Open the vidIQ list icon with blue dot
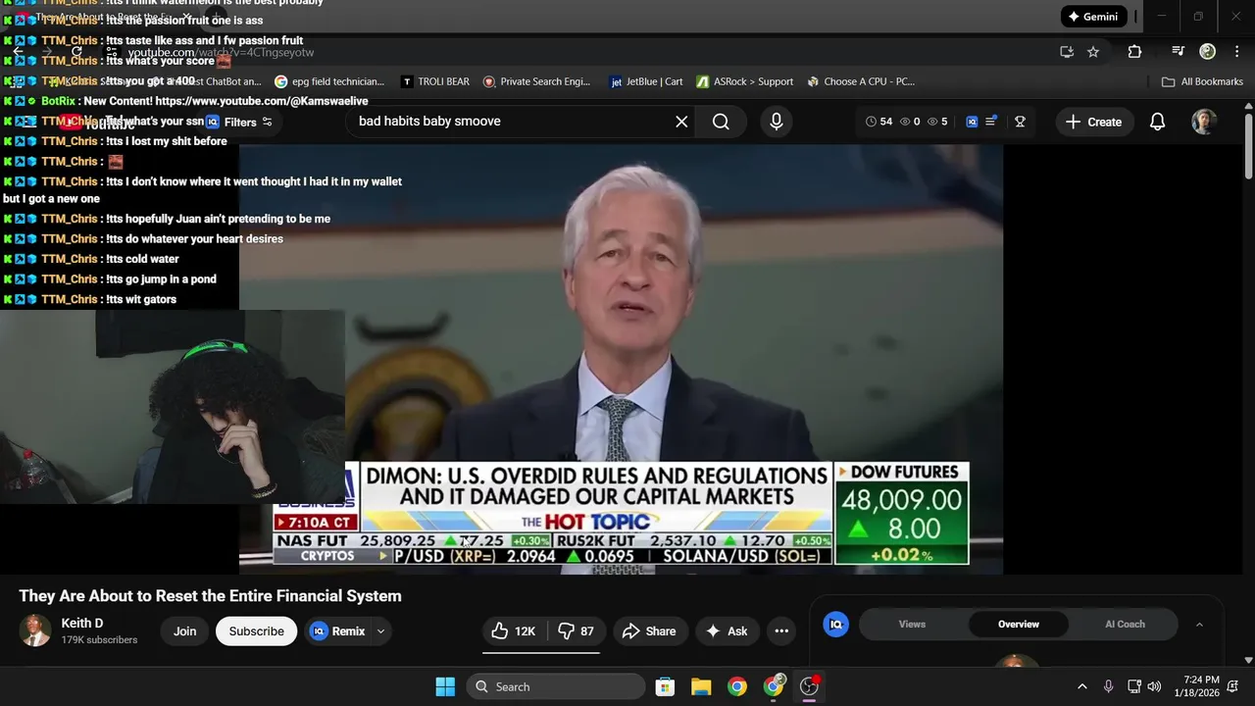The width and height of the screenshot is (1255, 706). point(990,122)
